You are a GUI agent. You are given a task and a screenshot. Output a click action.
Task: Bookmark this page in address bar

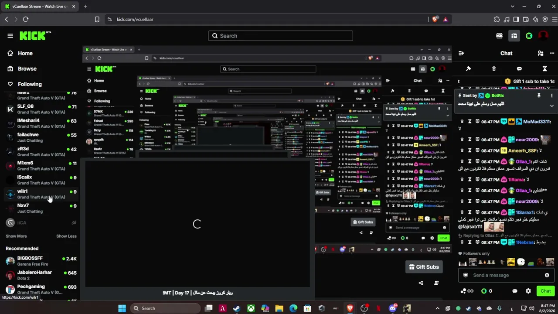(97, 19)
